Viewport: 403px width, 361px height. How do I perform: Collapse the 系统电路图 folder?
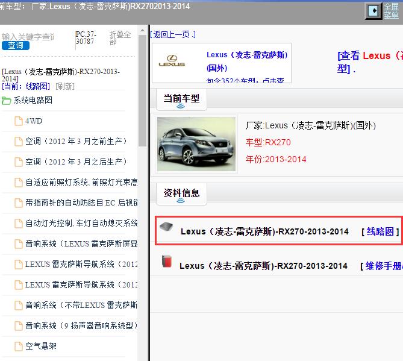33,100
